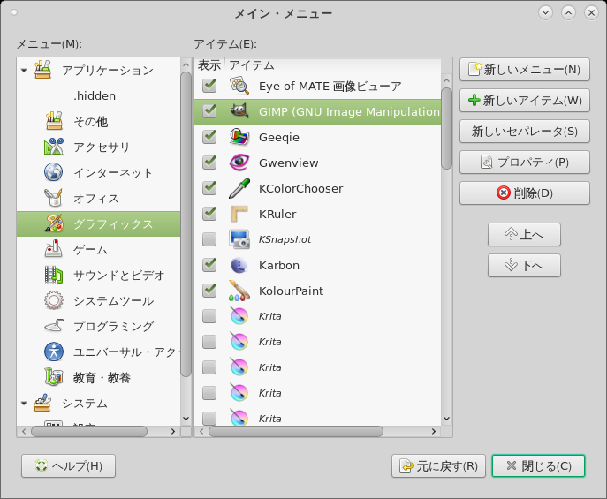Image resolution: width=607 pixels, height=499 pixels.
Task: Uncheck the Gwenview 表示 checkbox
Action: [x=209, y=163]
